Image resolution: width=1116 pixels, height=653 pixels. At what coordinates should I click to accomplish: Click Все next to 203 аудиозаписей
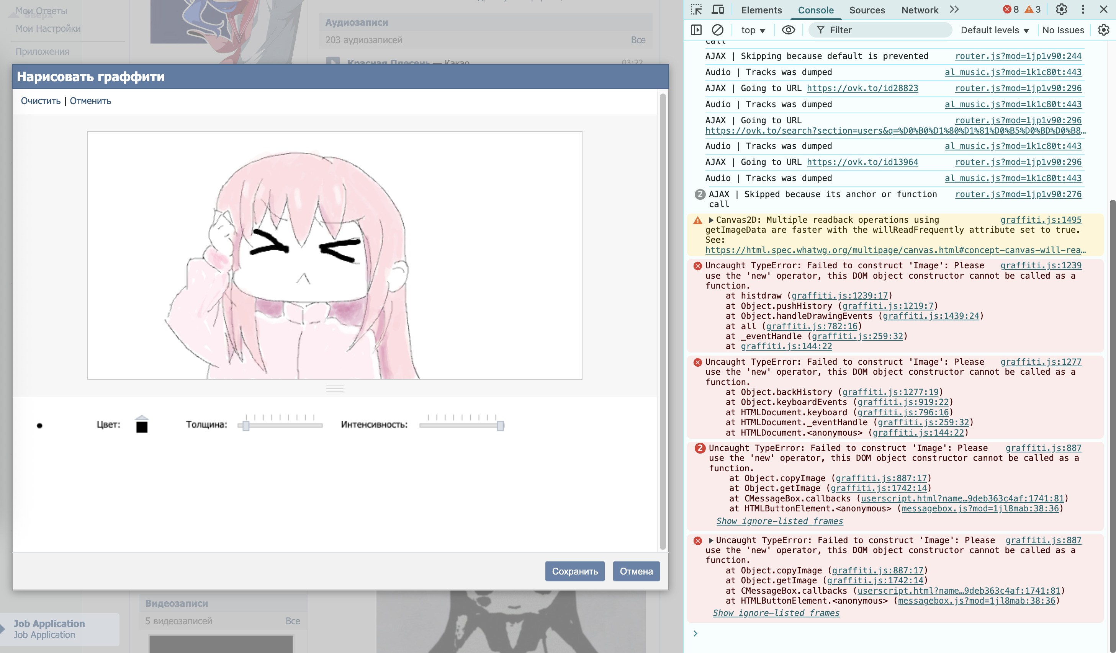[638, 40]
